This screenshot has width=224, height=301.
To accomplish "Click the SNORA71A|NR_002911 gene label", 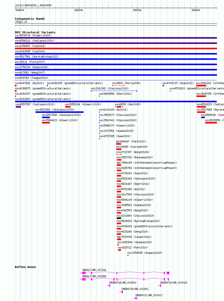I will click(135, 289).
